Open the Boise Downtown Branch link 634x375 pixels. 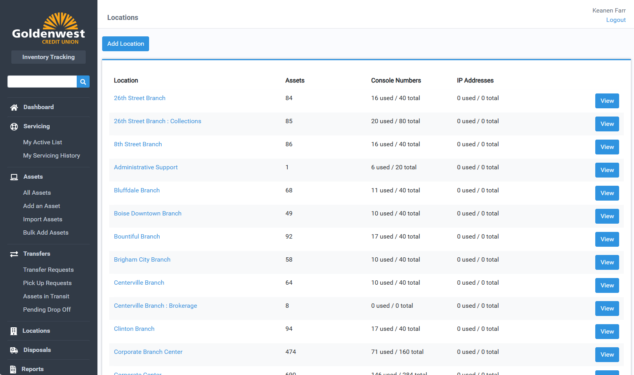(148, 214)
